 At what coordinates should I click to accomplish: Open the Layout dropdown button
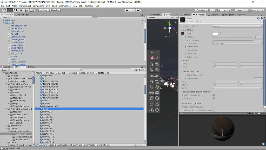(x=257, y=10)
